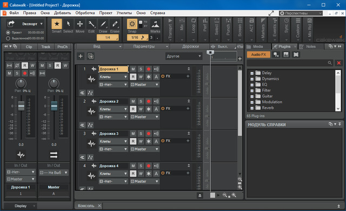The height and width of the screenshot is (211, 346).
Task: Toggle read automation R on Дорожка 4
Action: 133,174
